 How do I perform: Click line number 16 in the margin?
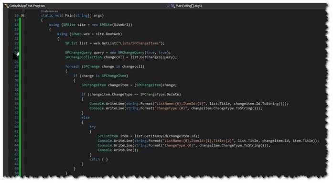[x=17, y=15]
